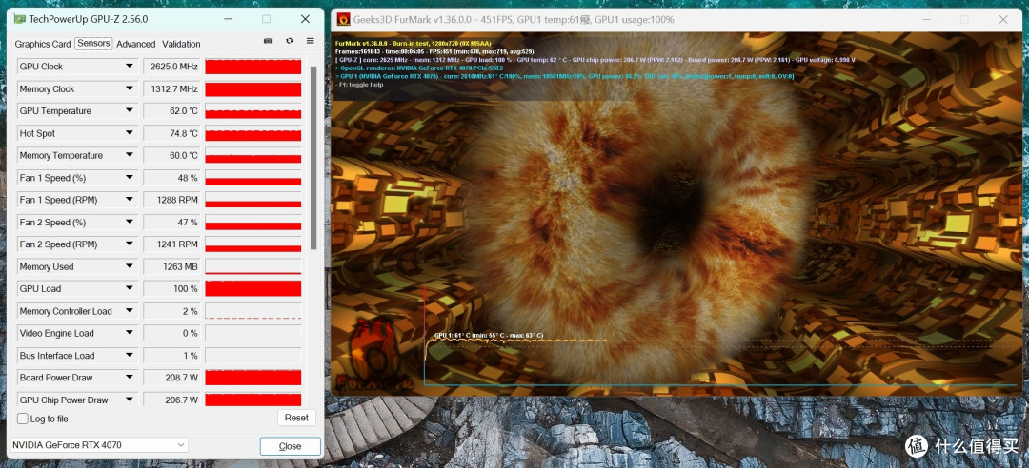This screenshot has height=468, width=1029.
Task: Open the Fan 1 Speed (RPM) dropdown
Action: point(130,200)
